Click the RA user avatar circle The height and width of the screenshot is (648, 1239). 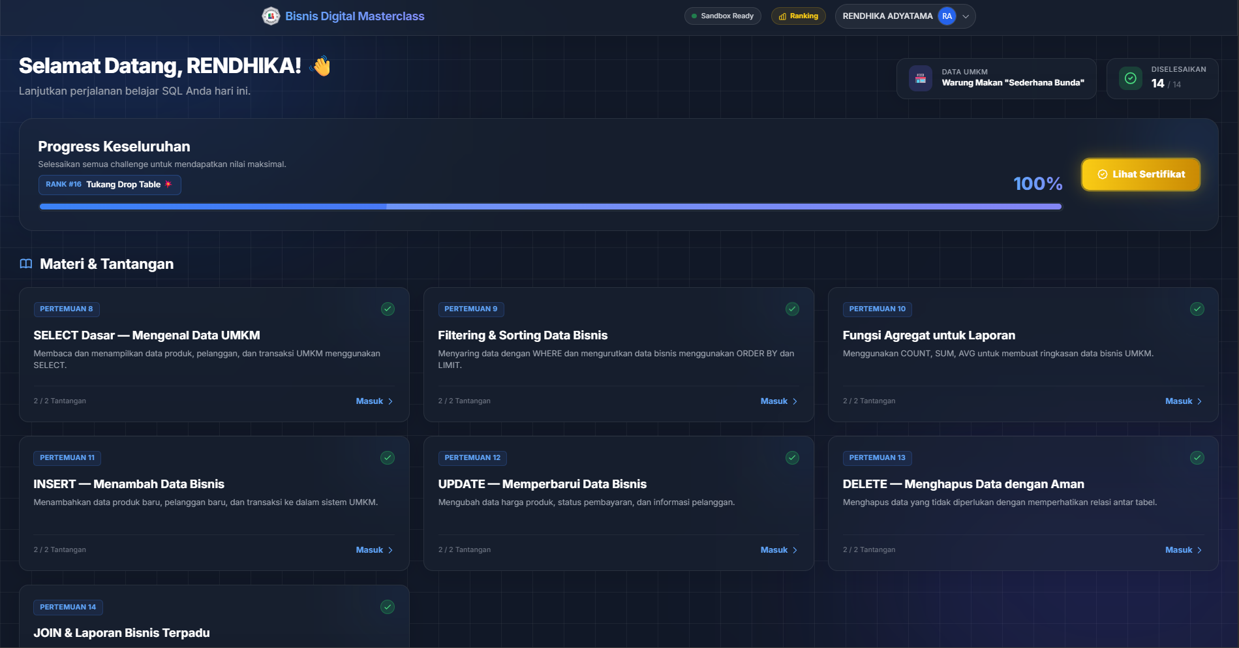947,16
